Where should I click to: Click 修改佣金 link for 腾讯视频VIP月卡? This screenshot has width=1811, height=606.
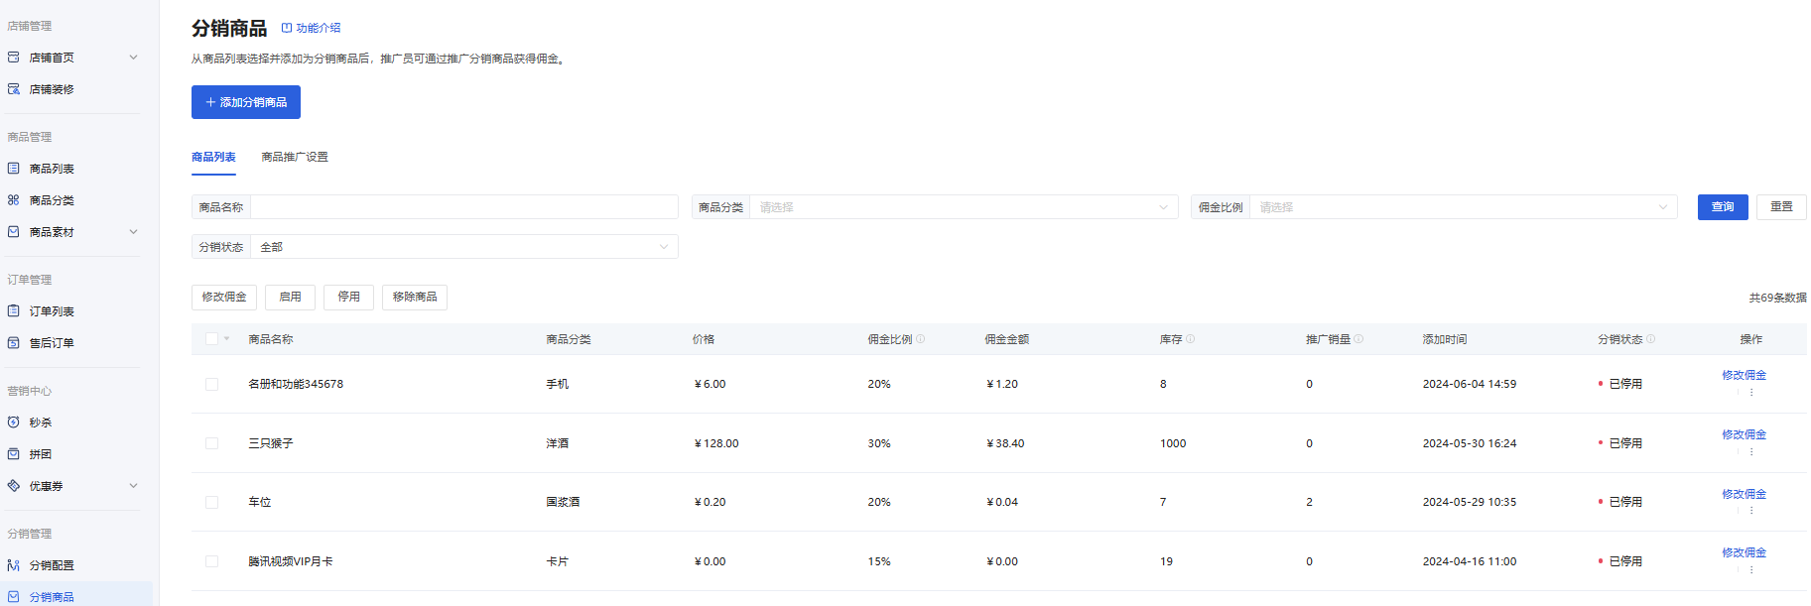pyautogui.click(x=1744, y=552)
